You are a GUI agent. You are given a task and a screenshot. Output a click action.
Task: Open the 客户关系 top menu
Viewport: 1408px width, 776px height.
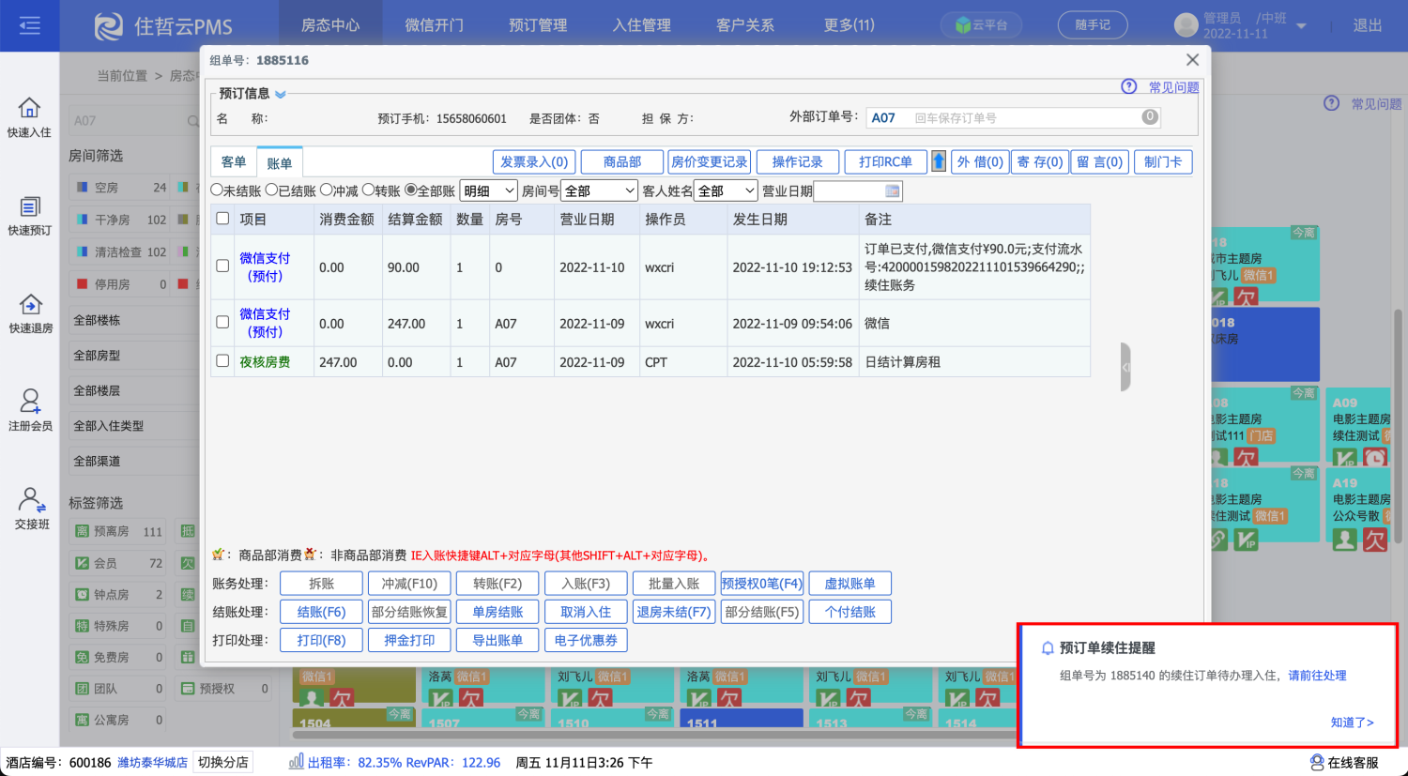745,25
